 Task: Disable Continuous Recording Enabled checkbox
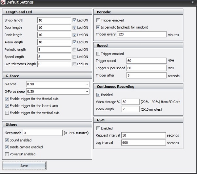point(98,95)
